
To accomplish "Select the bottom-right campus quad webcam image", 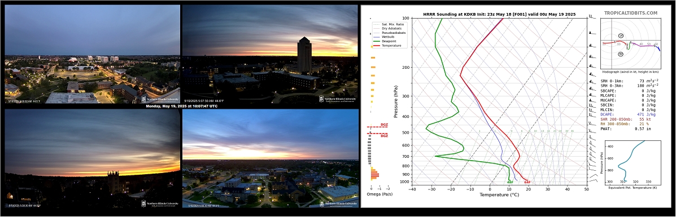I will [271, 158].
